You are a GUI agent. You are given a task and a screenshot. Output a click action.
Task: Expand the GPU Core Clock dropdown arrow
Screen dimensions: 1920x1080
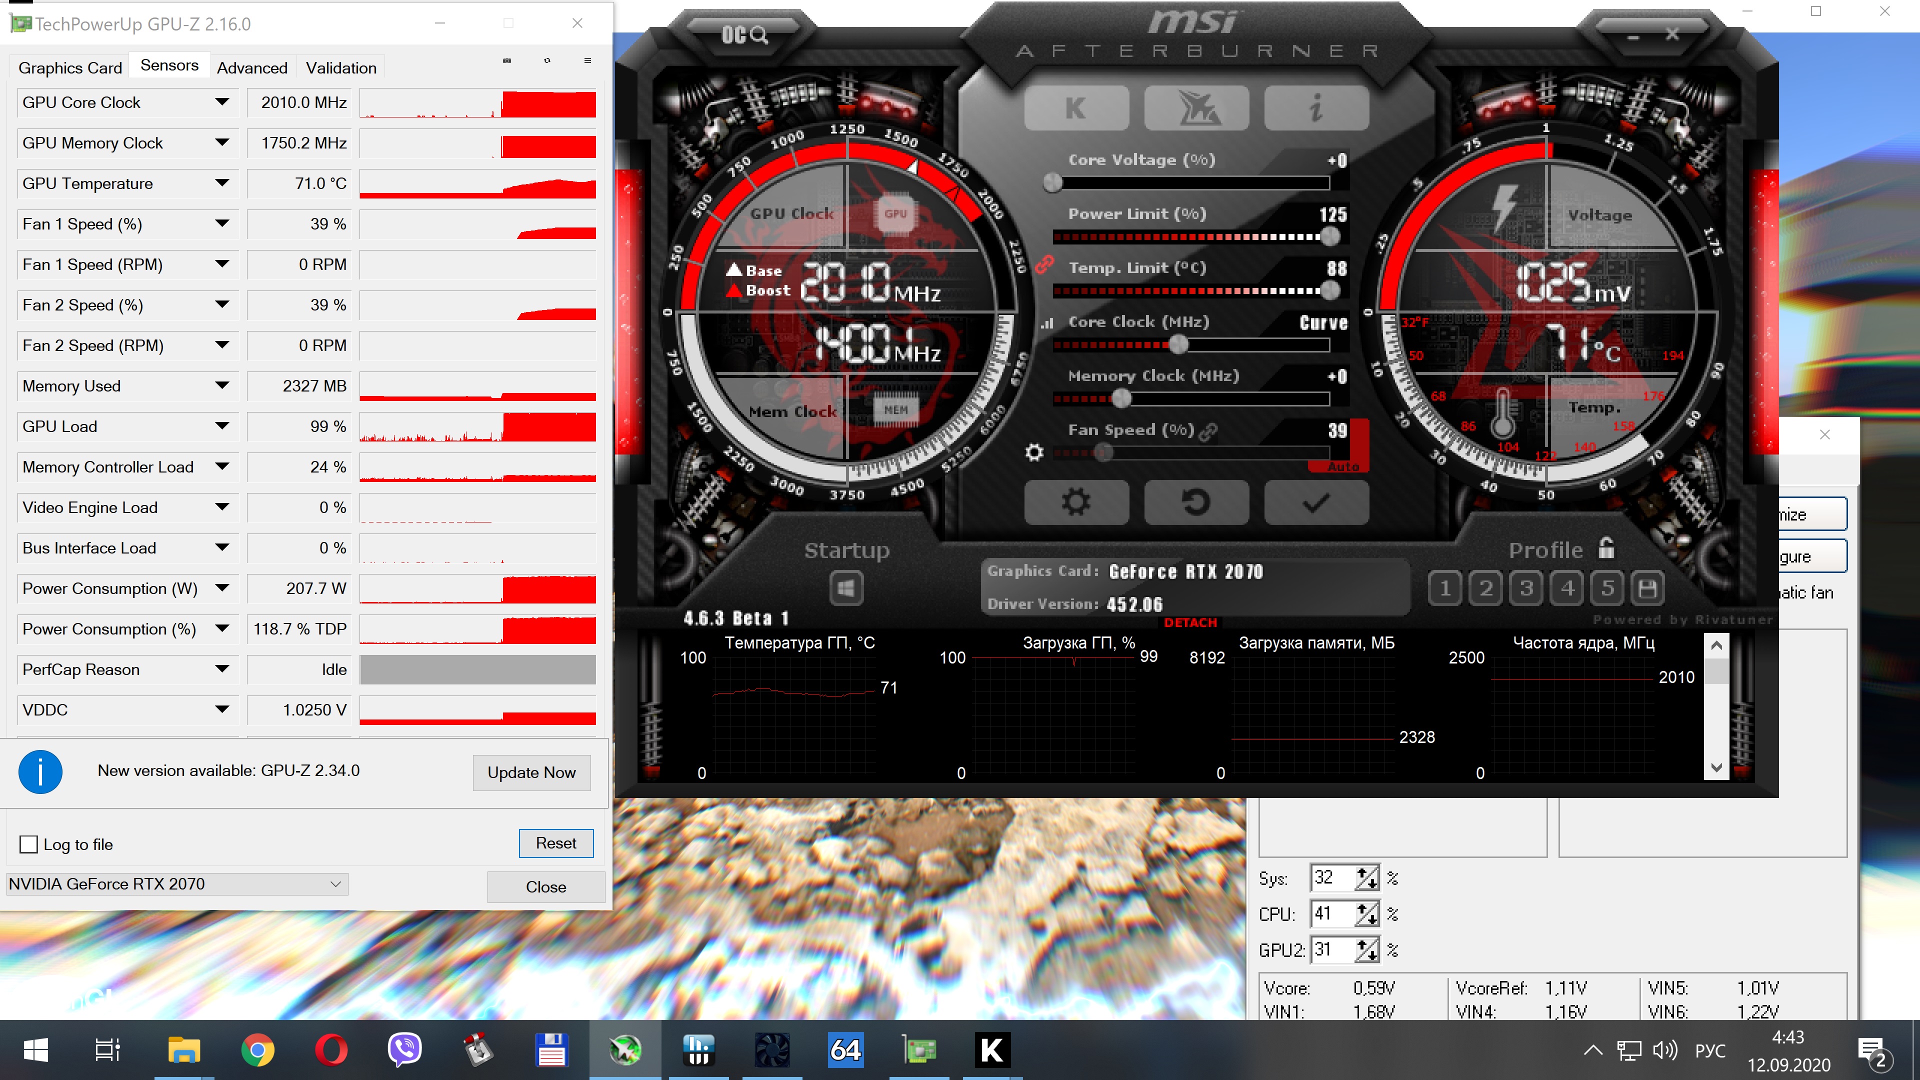pos(221,102)
